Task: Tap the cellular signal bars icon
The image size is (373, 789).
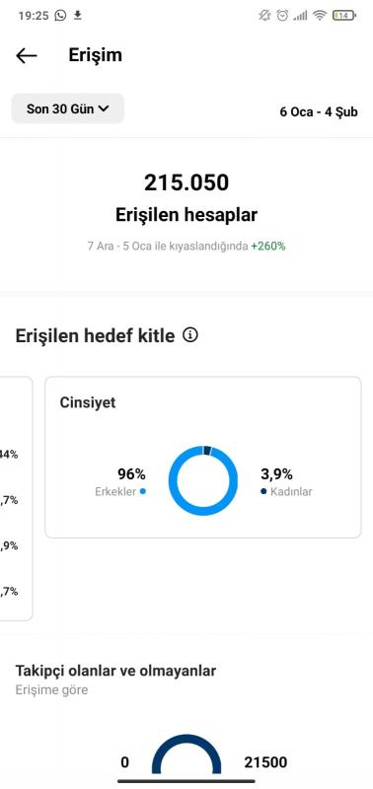Action: pos(301,16)
